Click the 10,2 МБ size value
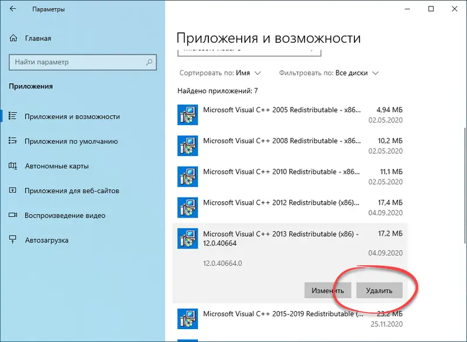The image size is (467, 342). 390,141
